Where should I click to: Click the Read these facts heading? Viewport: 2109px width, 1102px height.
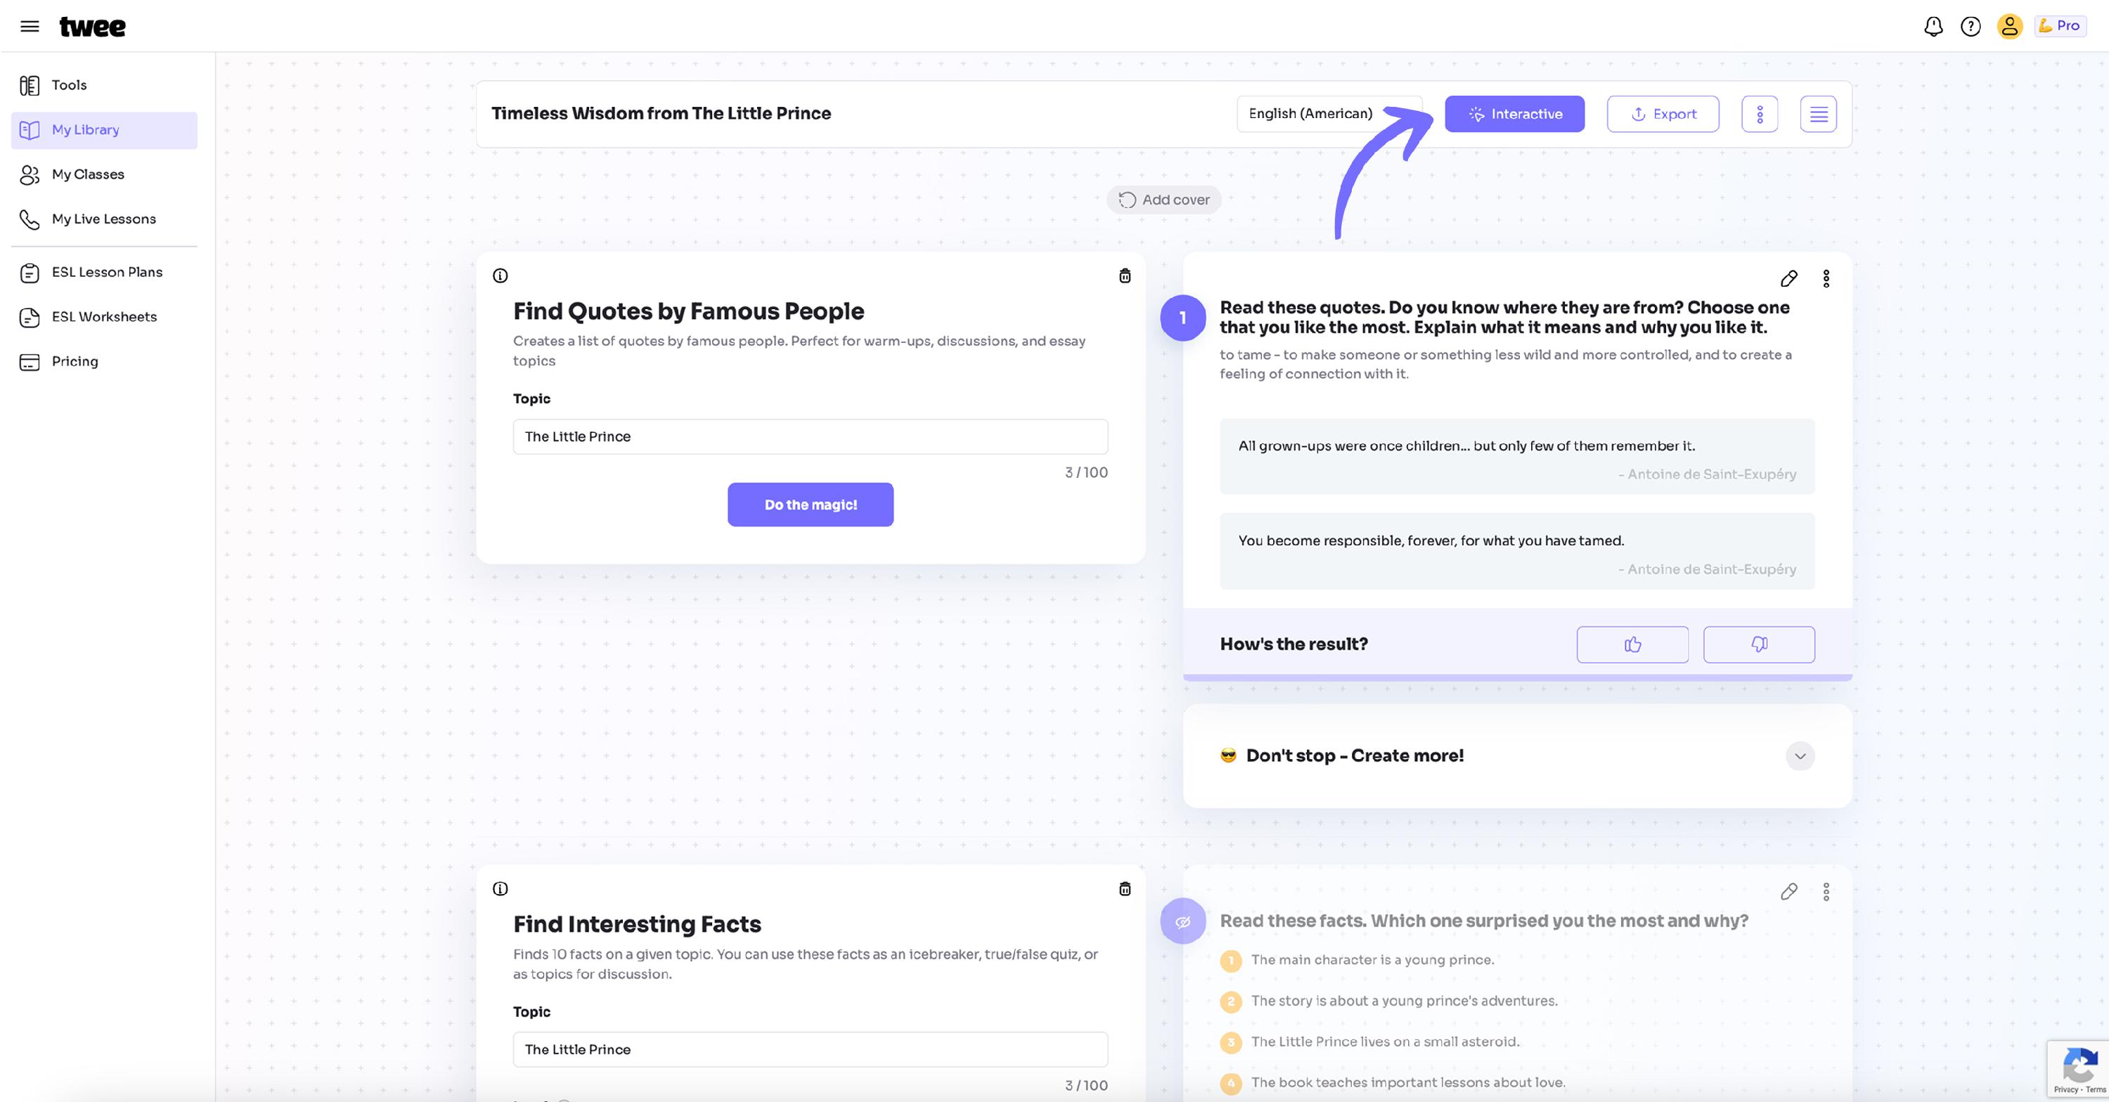pos(1483,921)
